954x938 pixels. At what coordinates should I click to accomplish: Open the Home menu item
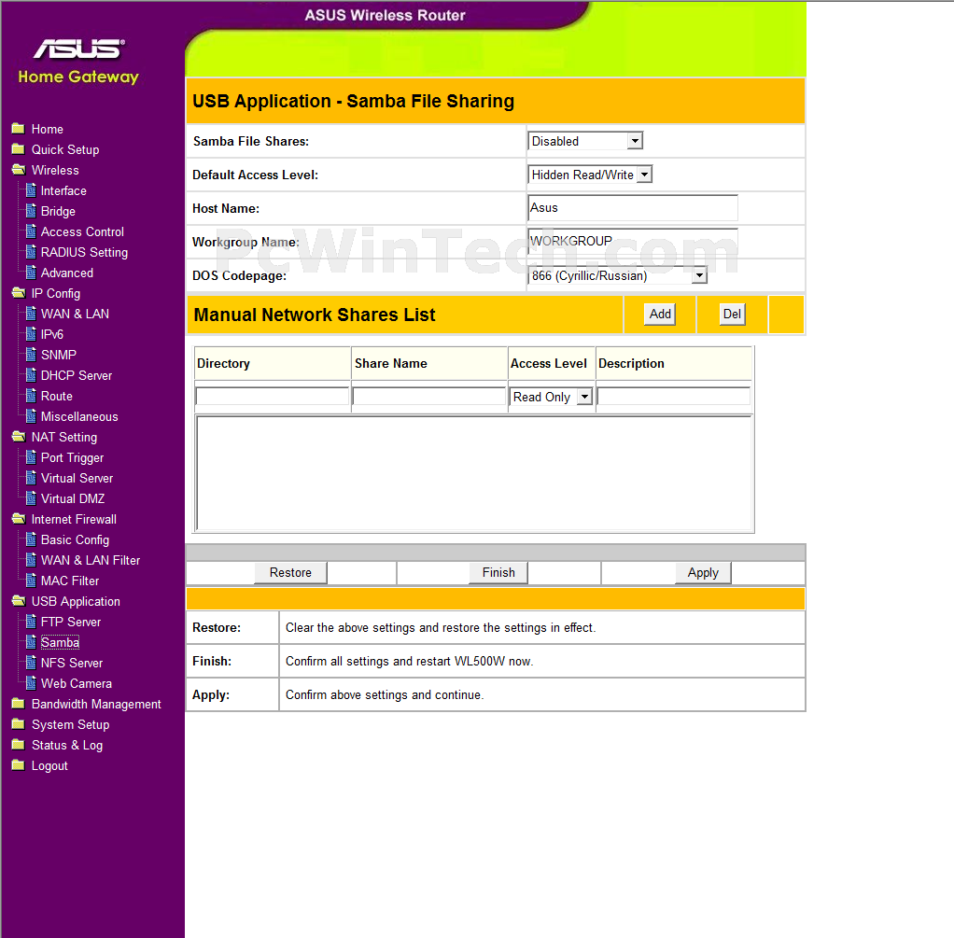tap(48, 129)
